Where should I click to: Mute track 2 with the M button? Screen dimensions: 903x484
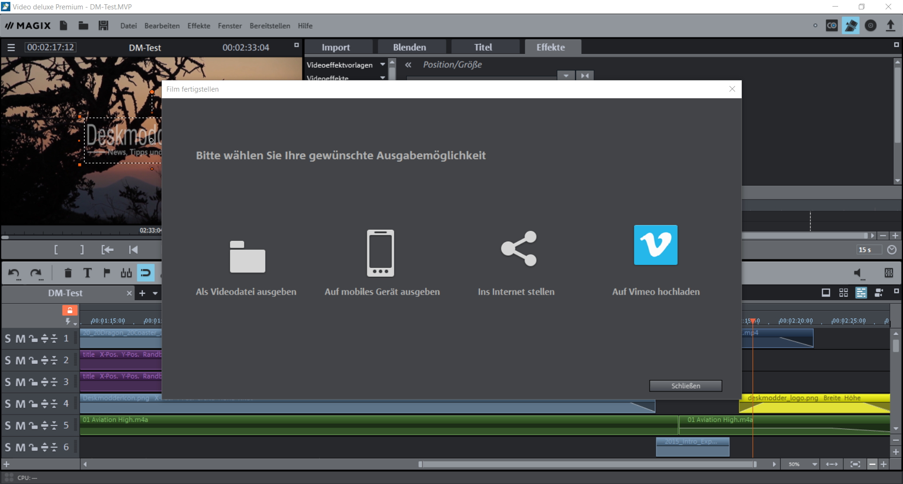tap(20, 360)
